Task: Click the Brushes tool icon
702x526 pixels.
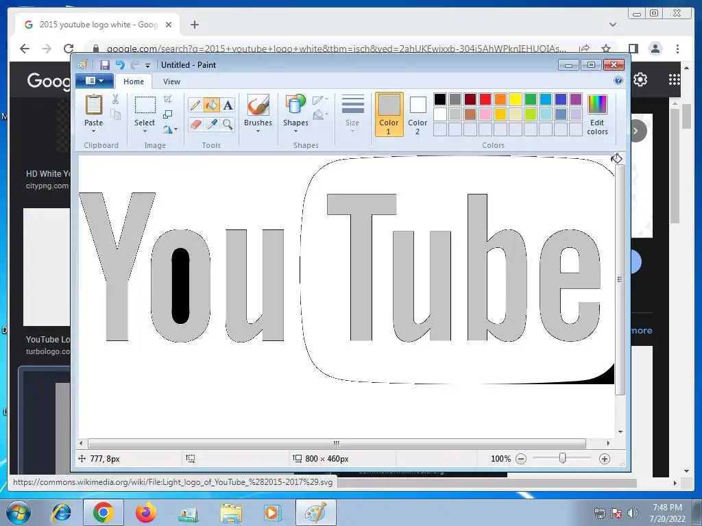Action: click(x=258, y=105)
